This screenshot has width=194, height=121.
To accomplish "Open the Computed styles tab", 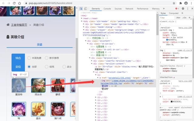I will [174, 13].
